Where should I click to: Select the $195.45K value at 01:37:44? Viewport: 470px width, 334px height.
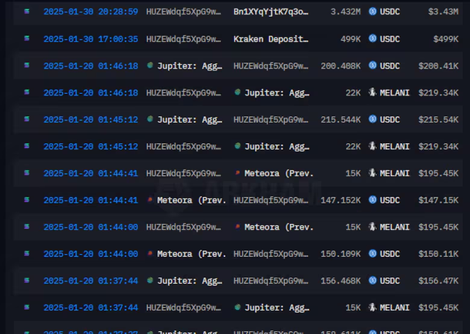pyautogui.click(x=438, y=308)
